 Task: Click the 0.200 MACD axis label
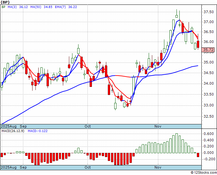click(209, 146)
